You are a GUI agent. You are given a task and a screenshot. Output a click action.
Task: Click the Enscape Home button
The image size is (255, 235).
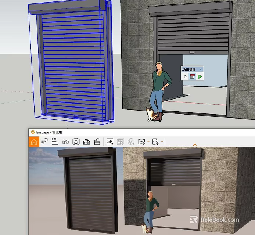coord(34,142)
